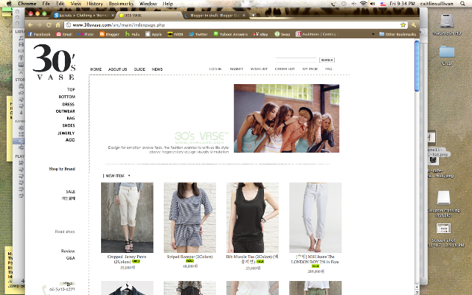
Task: Open the TOP clothing category
Action: click(x=71, y=89)
